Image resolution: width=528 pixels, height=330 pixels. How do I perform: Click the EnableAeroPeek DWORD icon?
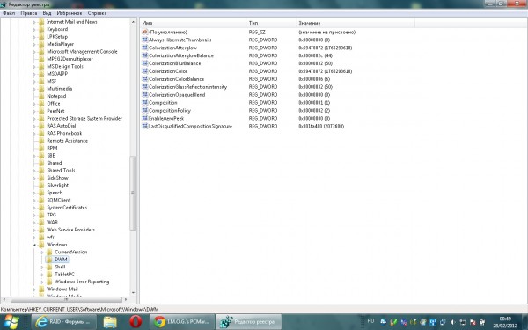pos(145,118)
